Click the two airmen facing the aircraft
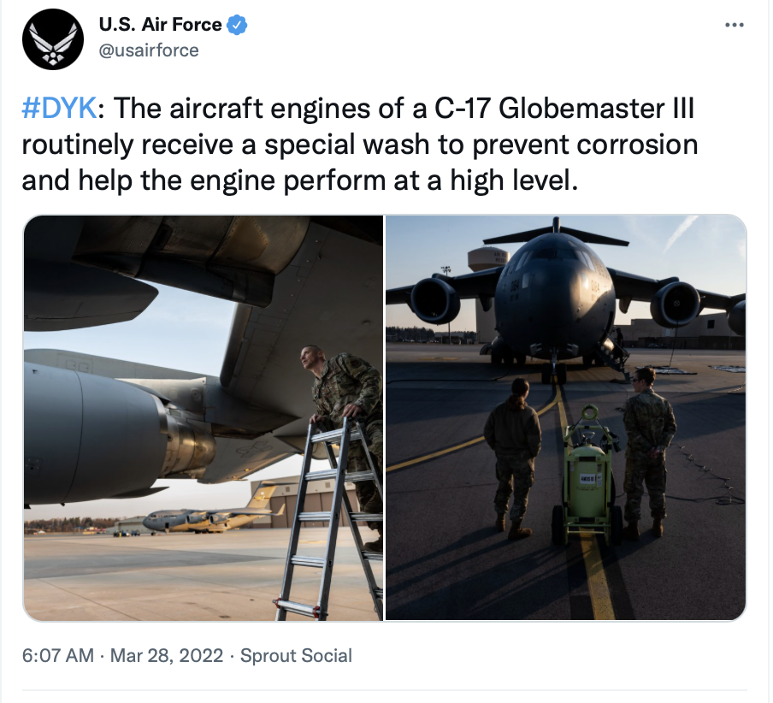The width and height of the screenshot is (773, 703). [x=579, y=453]
